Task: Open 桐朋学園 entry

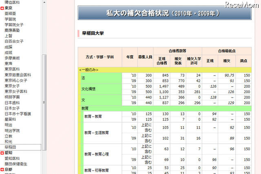Action: [12, 97]
